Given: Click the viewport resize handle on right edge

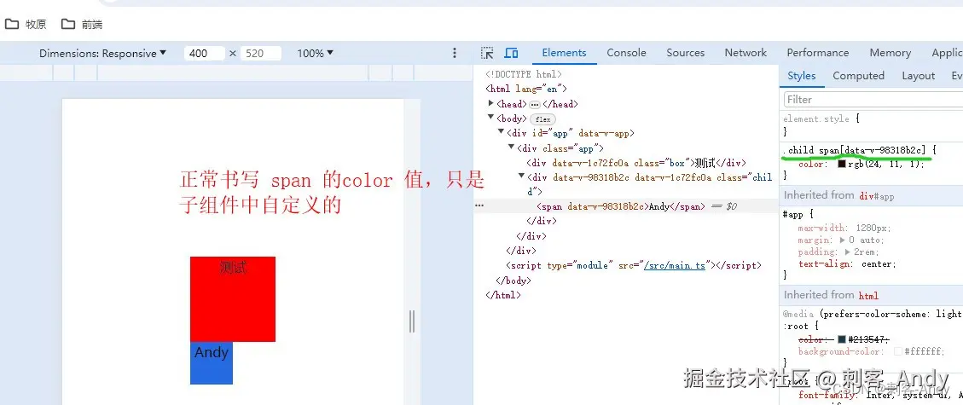Looking at the screenshot, I should click(x=411, y=321).
